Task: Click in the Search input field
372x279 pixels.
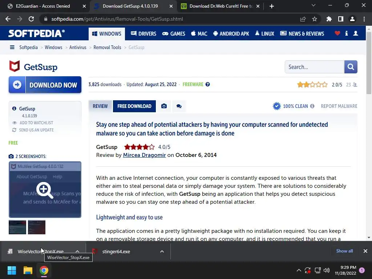Action: coord(314,67)
